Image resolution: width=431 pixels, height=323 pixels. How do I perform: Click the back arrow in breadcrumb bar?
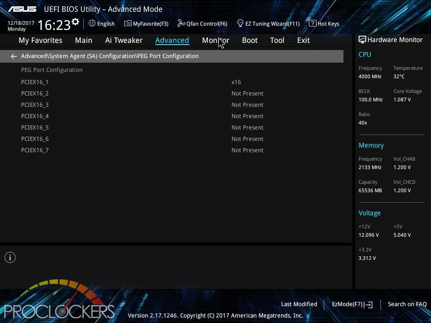[14, 56]
